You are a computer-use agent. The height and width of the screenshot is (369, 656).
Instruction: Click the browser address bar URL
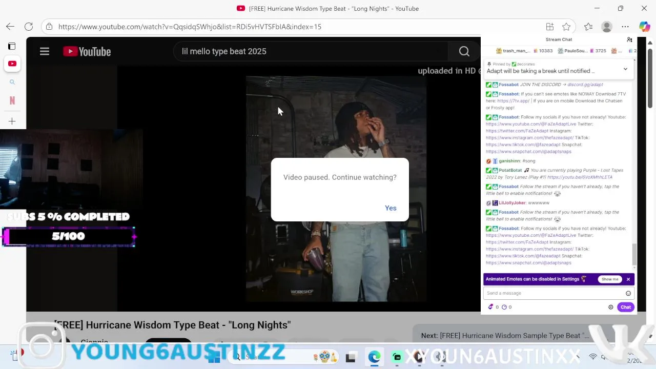click(x=190, y=27)
